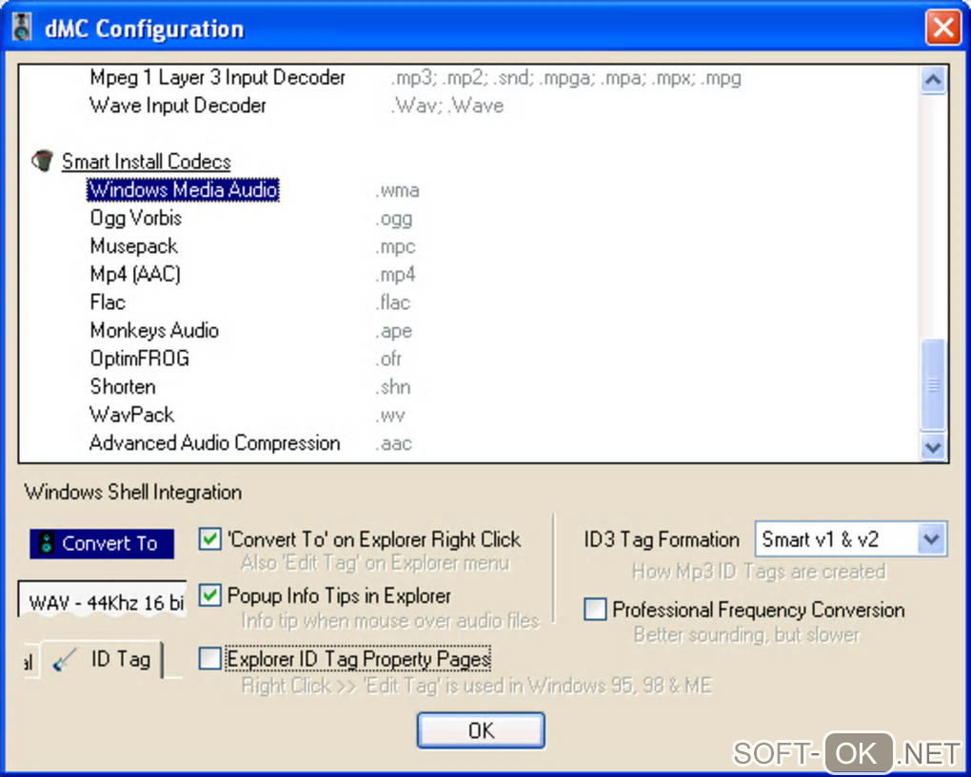Select Monkeys Audio codec
The image size is (971, 777).
point(154,330)
